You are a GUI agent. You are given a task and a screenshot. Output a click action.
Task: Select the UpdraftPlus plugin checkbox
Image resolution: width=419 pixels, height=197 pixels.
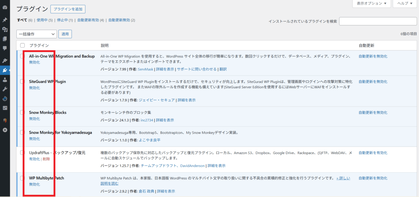[x=22, y=153]
